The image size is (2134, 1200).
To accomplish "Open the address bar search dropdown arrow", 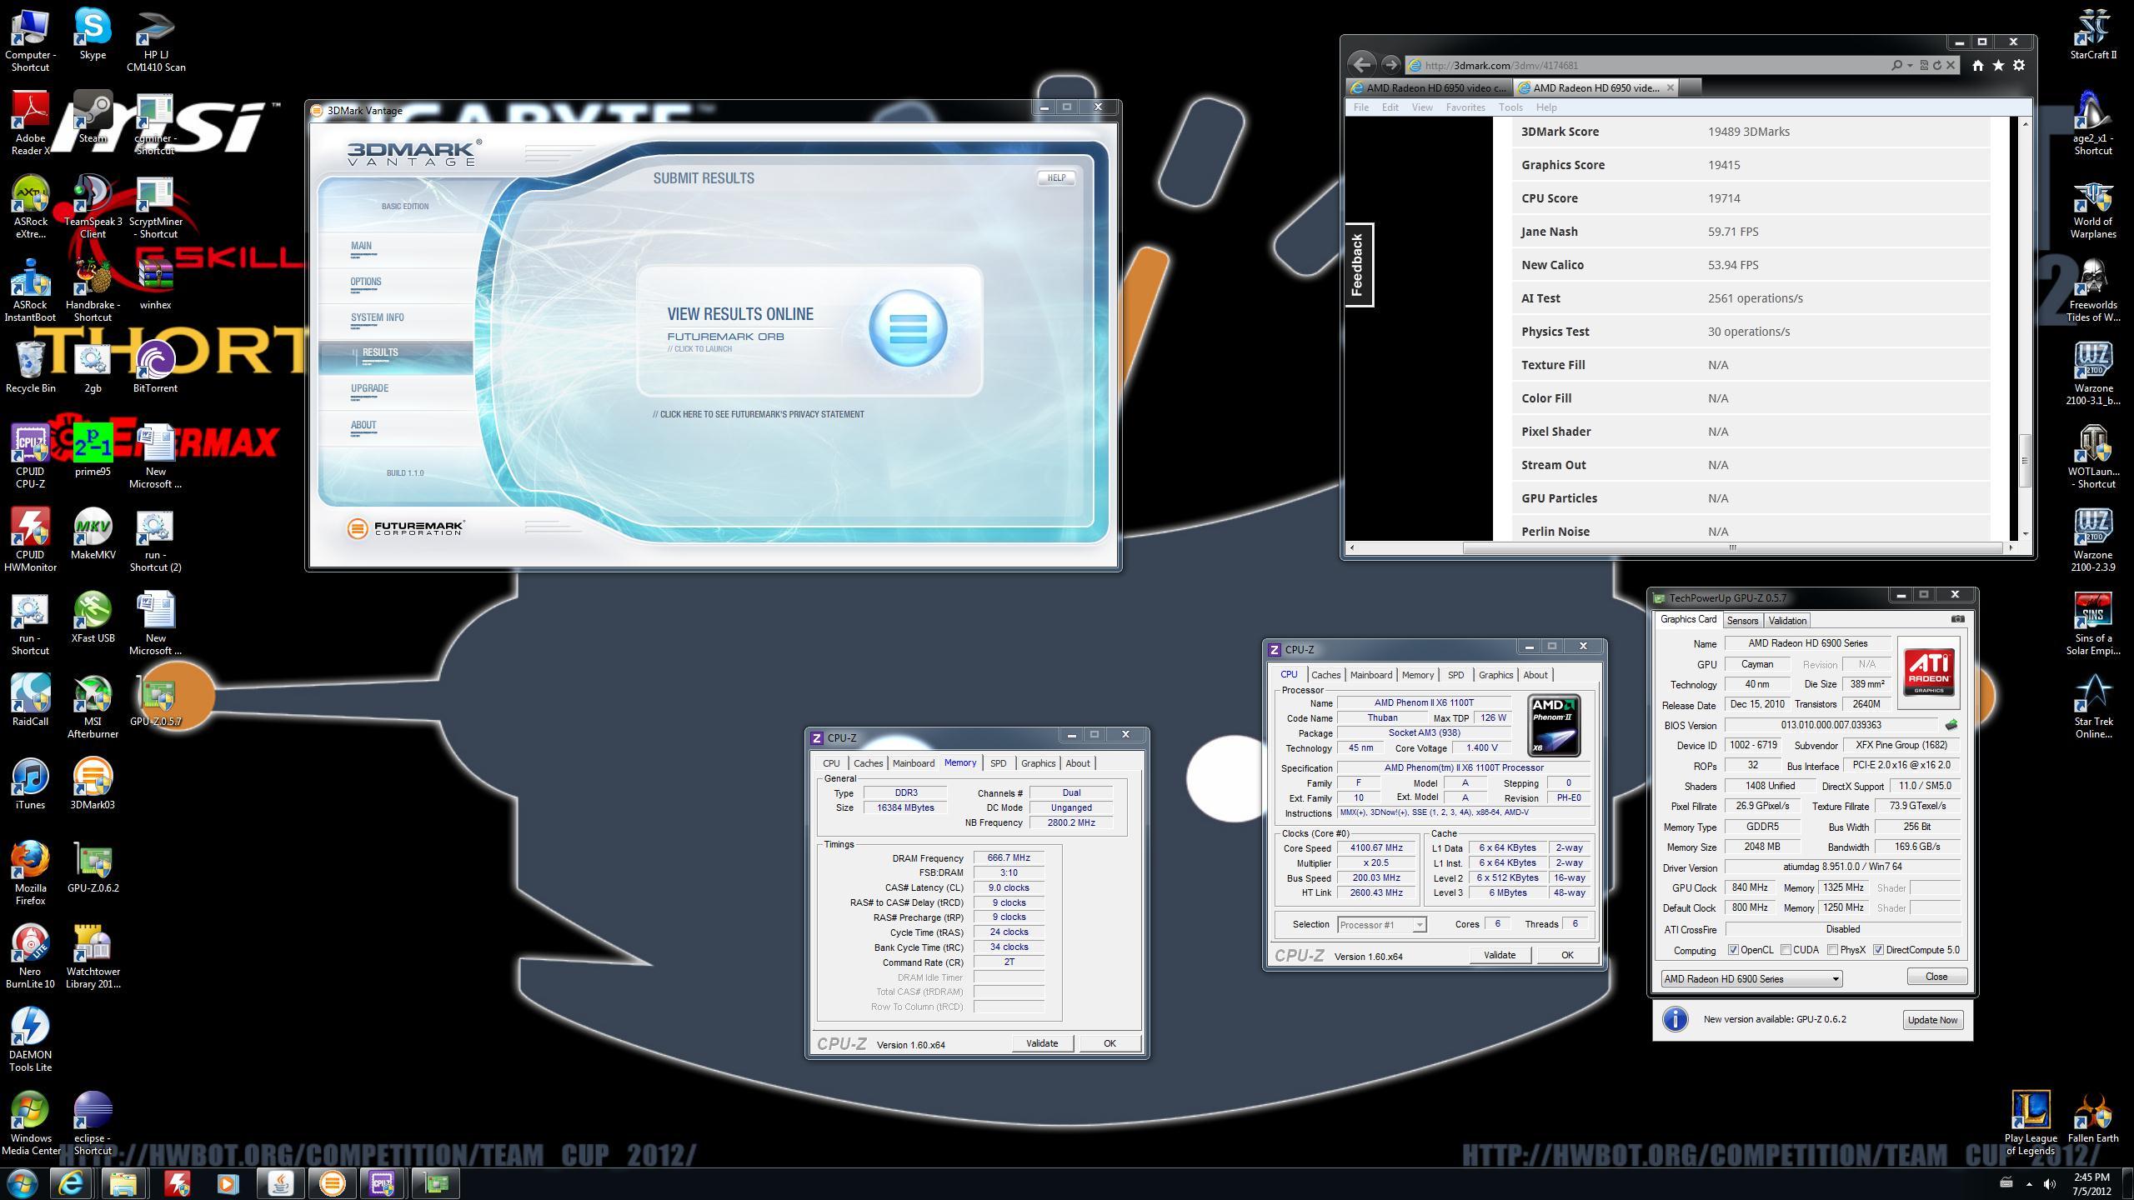I will pos(1911,65).
